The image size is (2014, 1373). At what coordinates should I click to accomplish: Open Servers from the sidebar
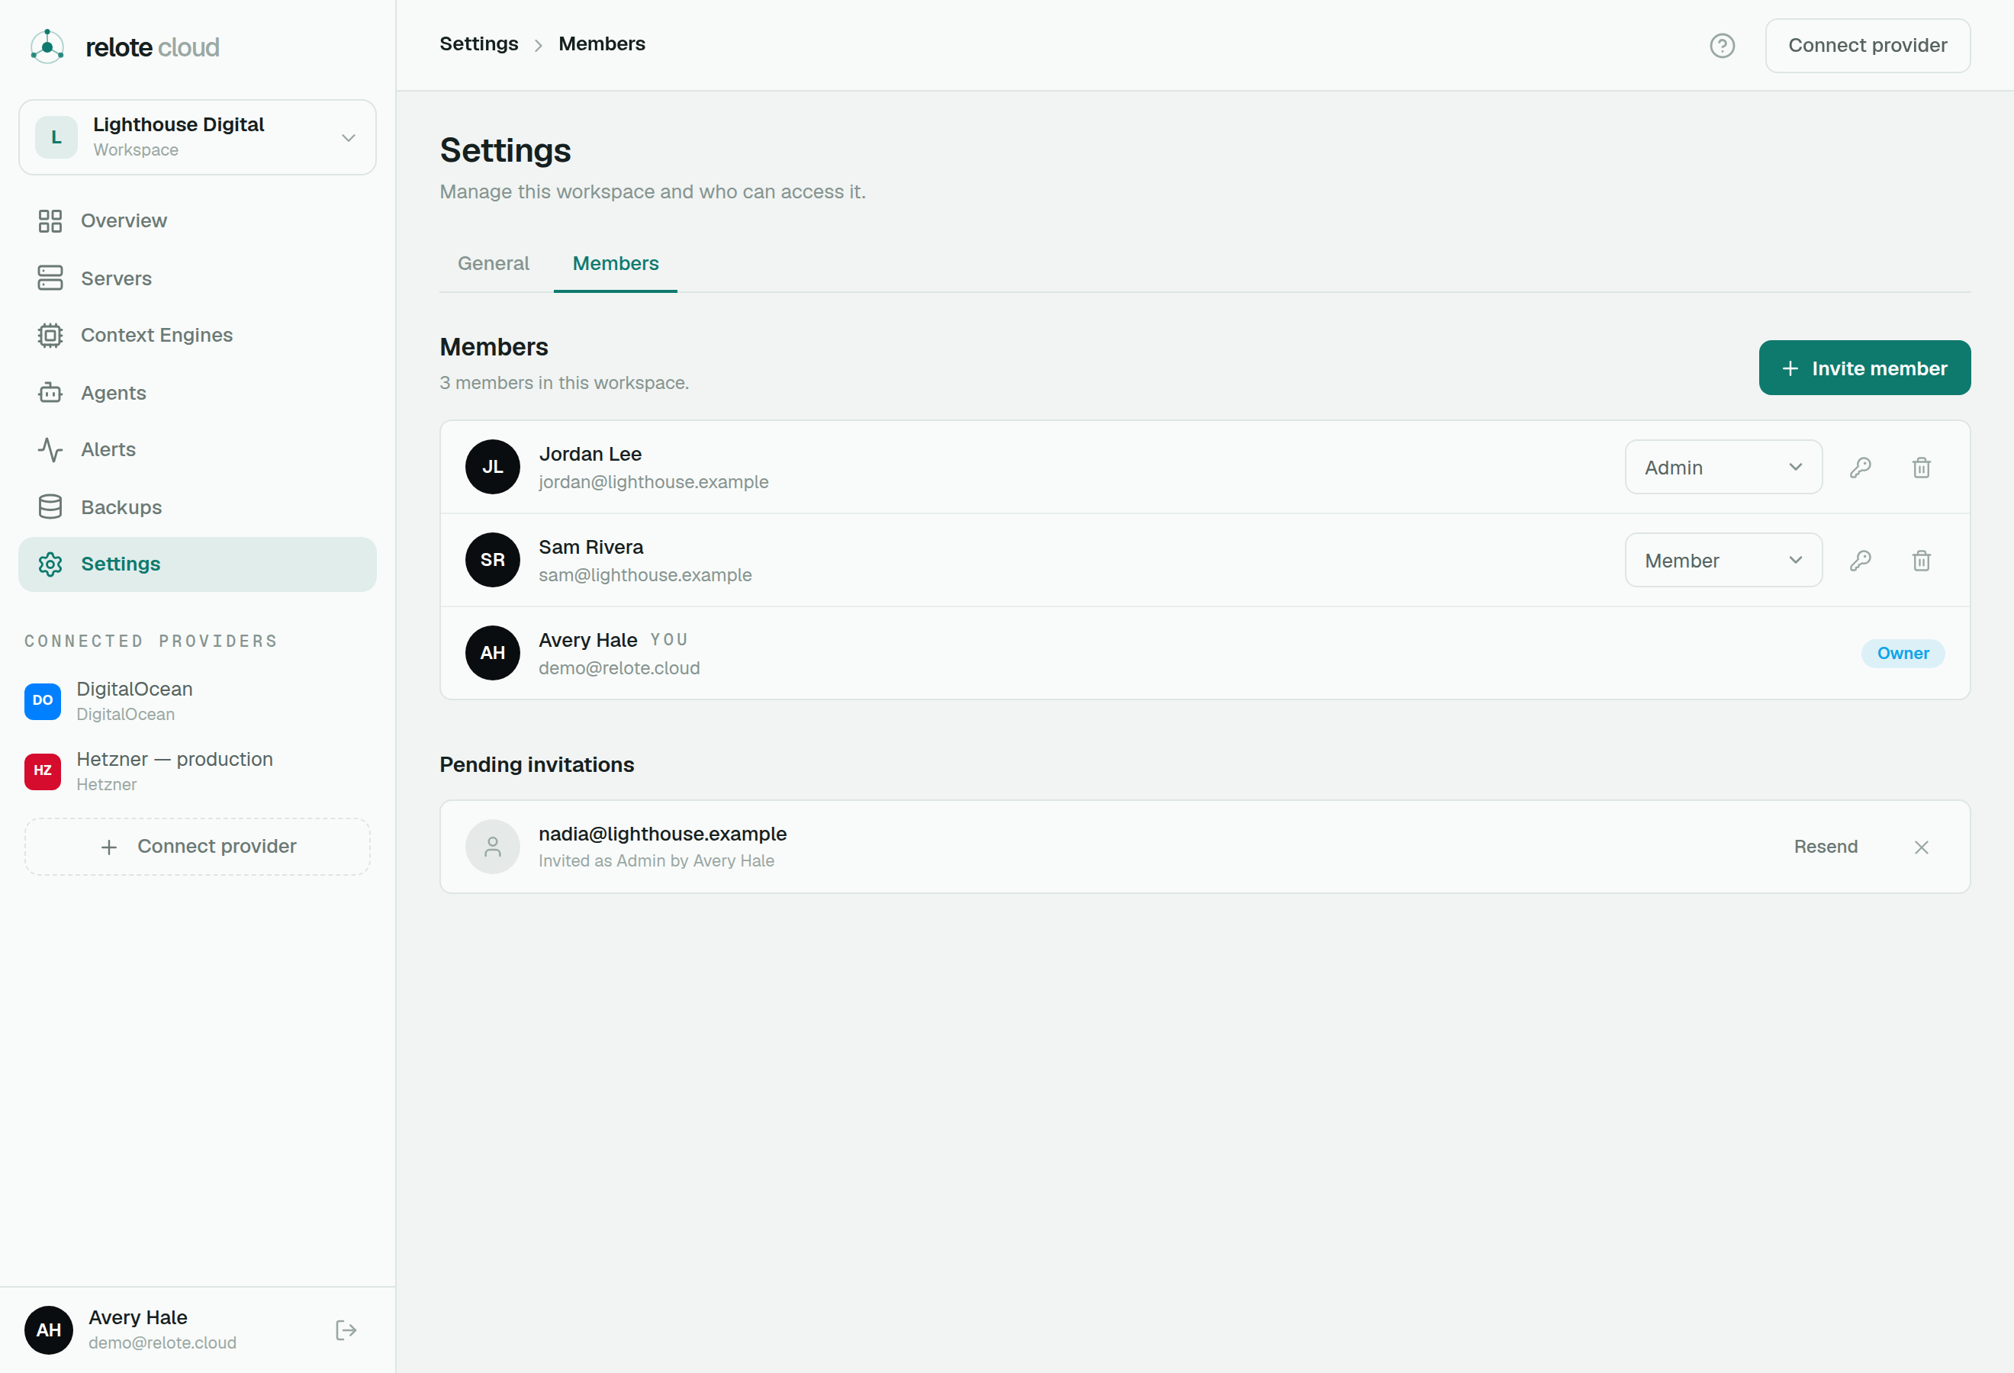198,278
